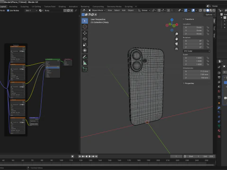The height and width of the screenshot is (170, 227).
Task: Click the fake user shield icon for Body material
Action: coord(65,10)
